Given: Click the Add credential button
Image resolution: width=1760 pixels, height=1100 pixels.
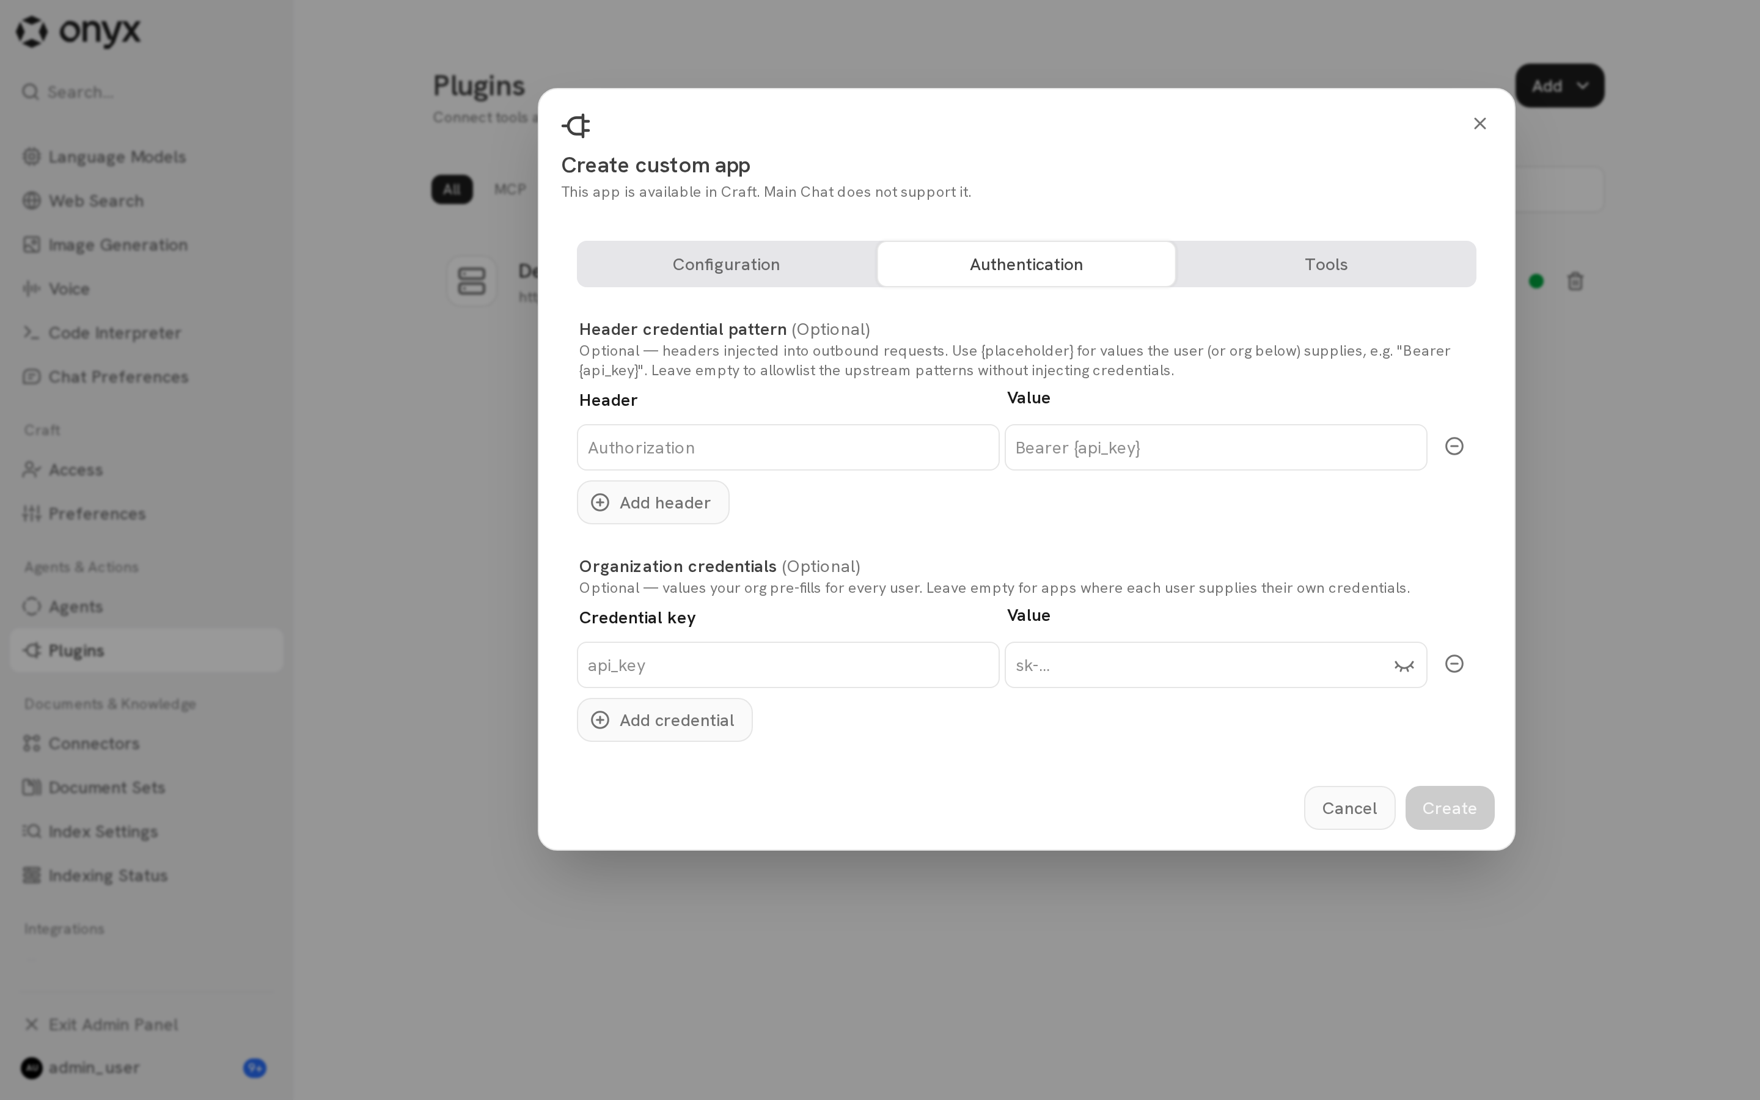Looking at the screenshot, I should click(x=664, y=721).
